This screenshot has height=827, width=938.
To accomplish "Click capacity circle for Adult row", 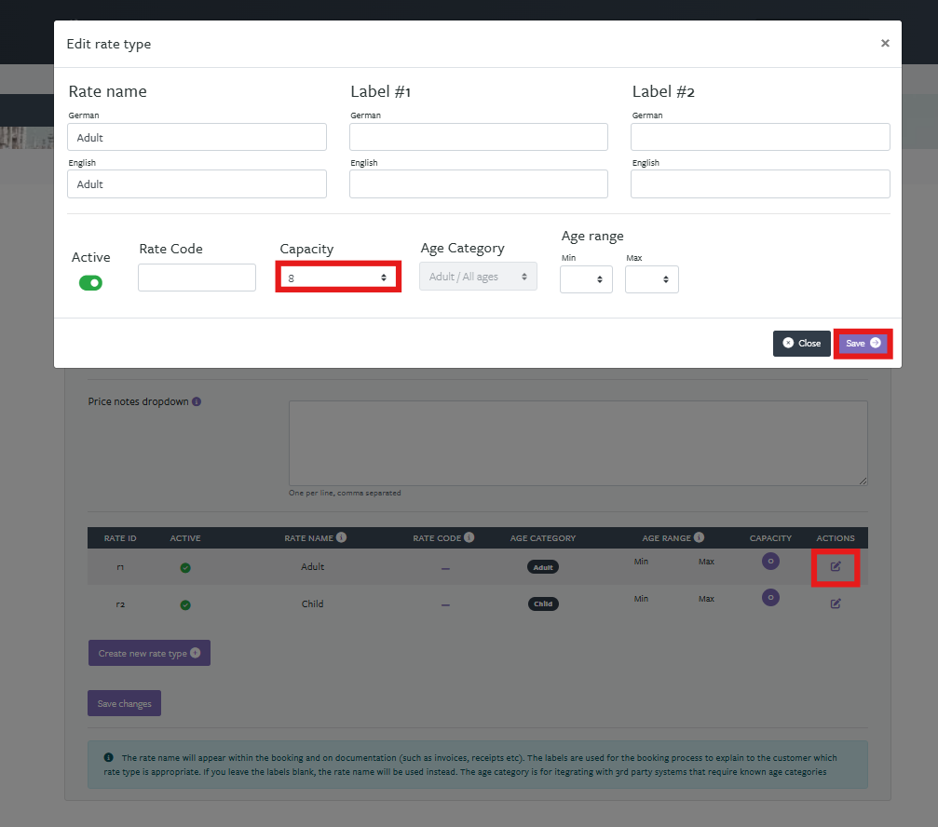I will pyautogui.click(x=770, y=561).
